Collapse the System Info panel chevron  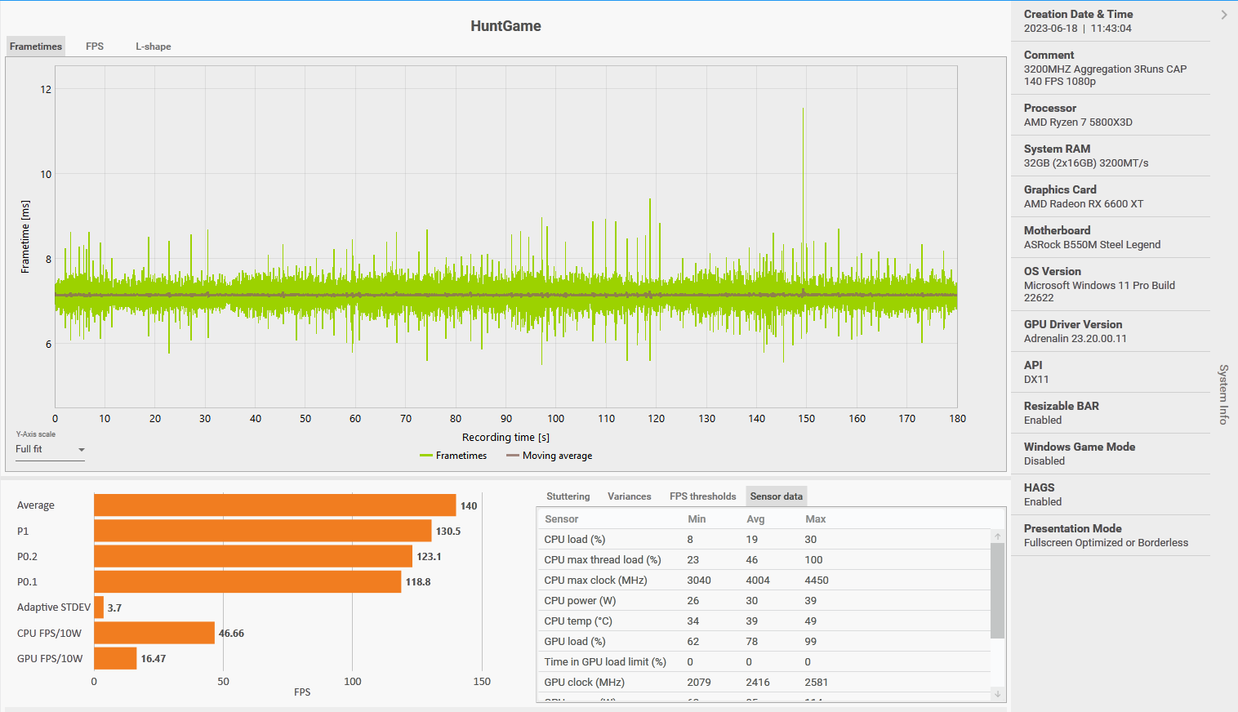1223,14
